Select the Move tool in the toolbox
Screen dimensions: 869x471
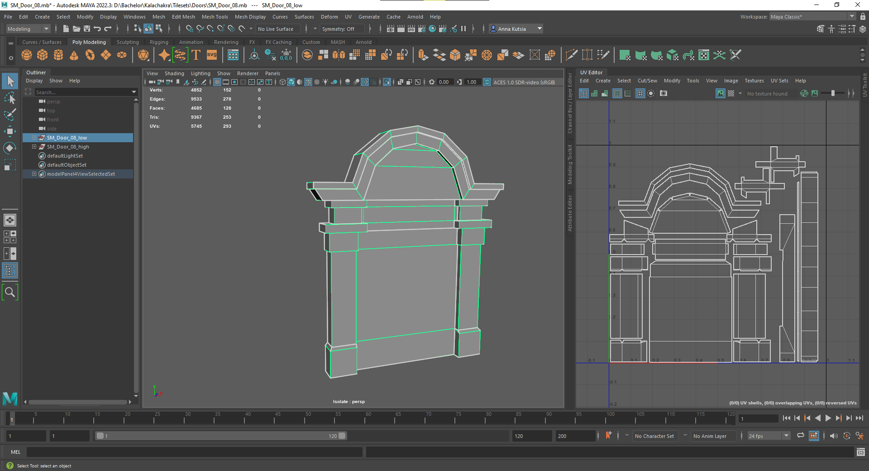[10, 131]
